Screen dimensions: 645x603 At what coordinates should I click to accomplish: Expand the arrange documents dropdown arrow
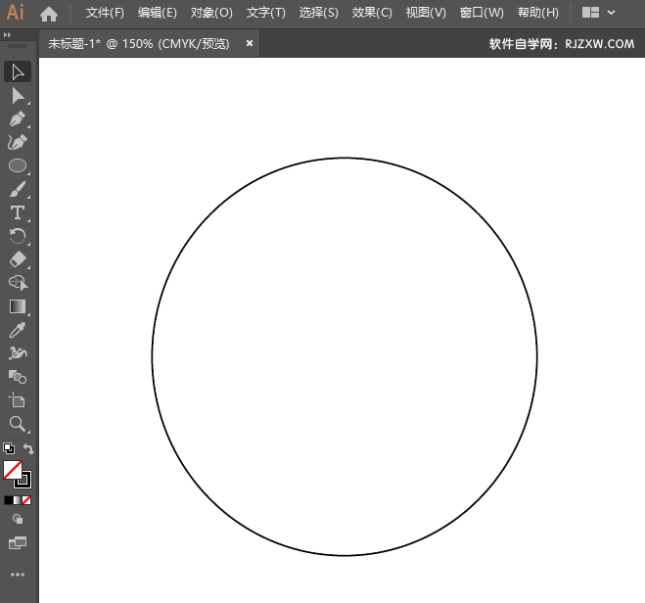click(612, 13)
